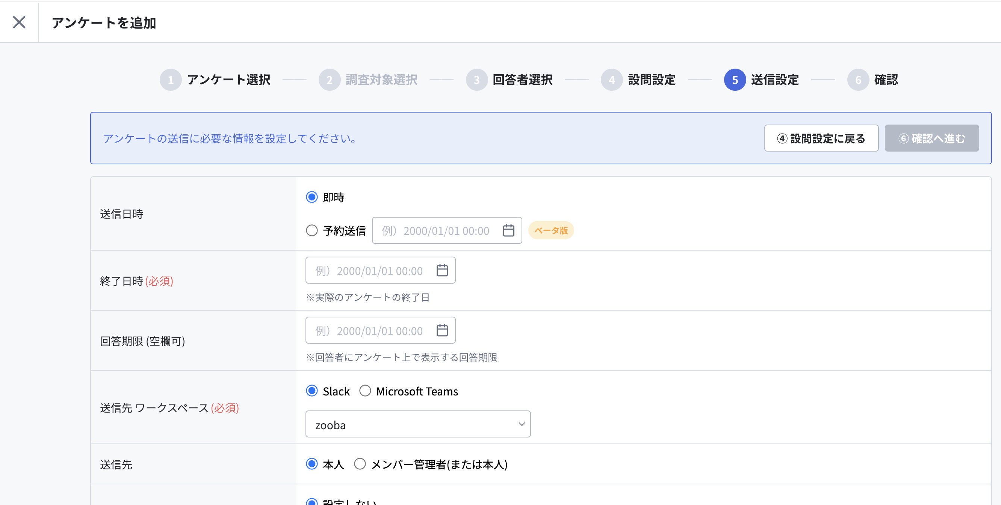This screenshot has width=1001, height=505.
Task: Open the zooba workspace dropdown
Action: tap(418, 424)
